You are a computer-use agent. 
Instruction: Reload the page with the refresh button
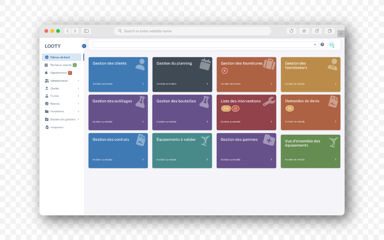(x=292, y=31)
